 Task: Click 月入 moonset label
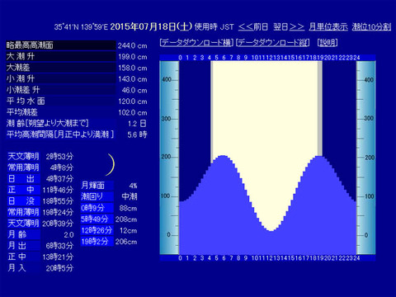pyautogui.click(x=23, y=268)
